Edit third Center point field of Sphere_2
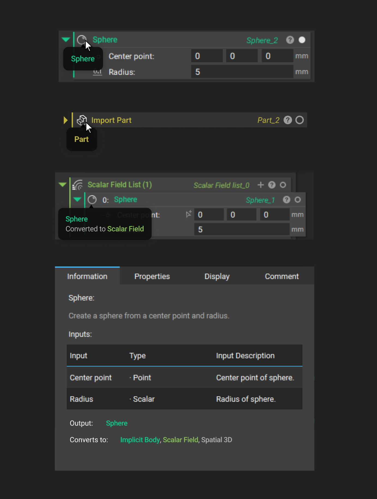The image size is (377, 499). [x=277, y=56]
